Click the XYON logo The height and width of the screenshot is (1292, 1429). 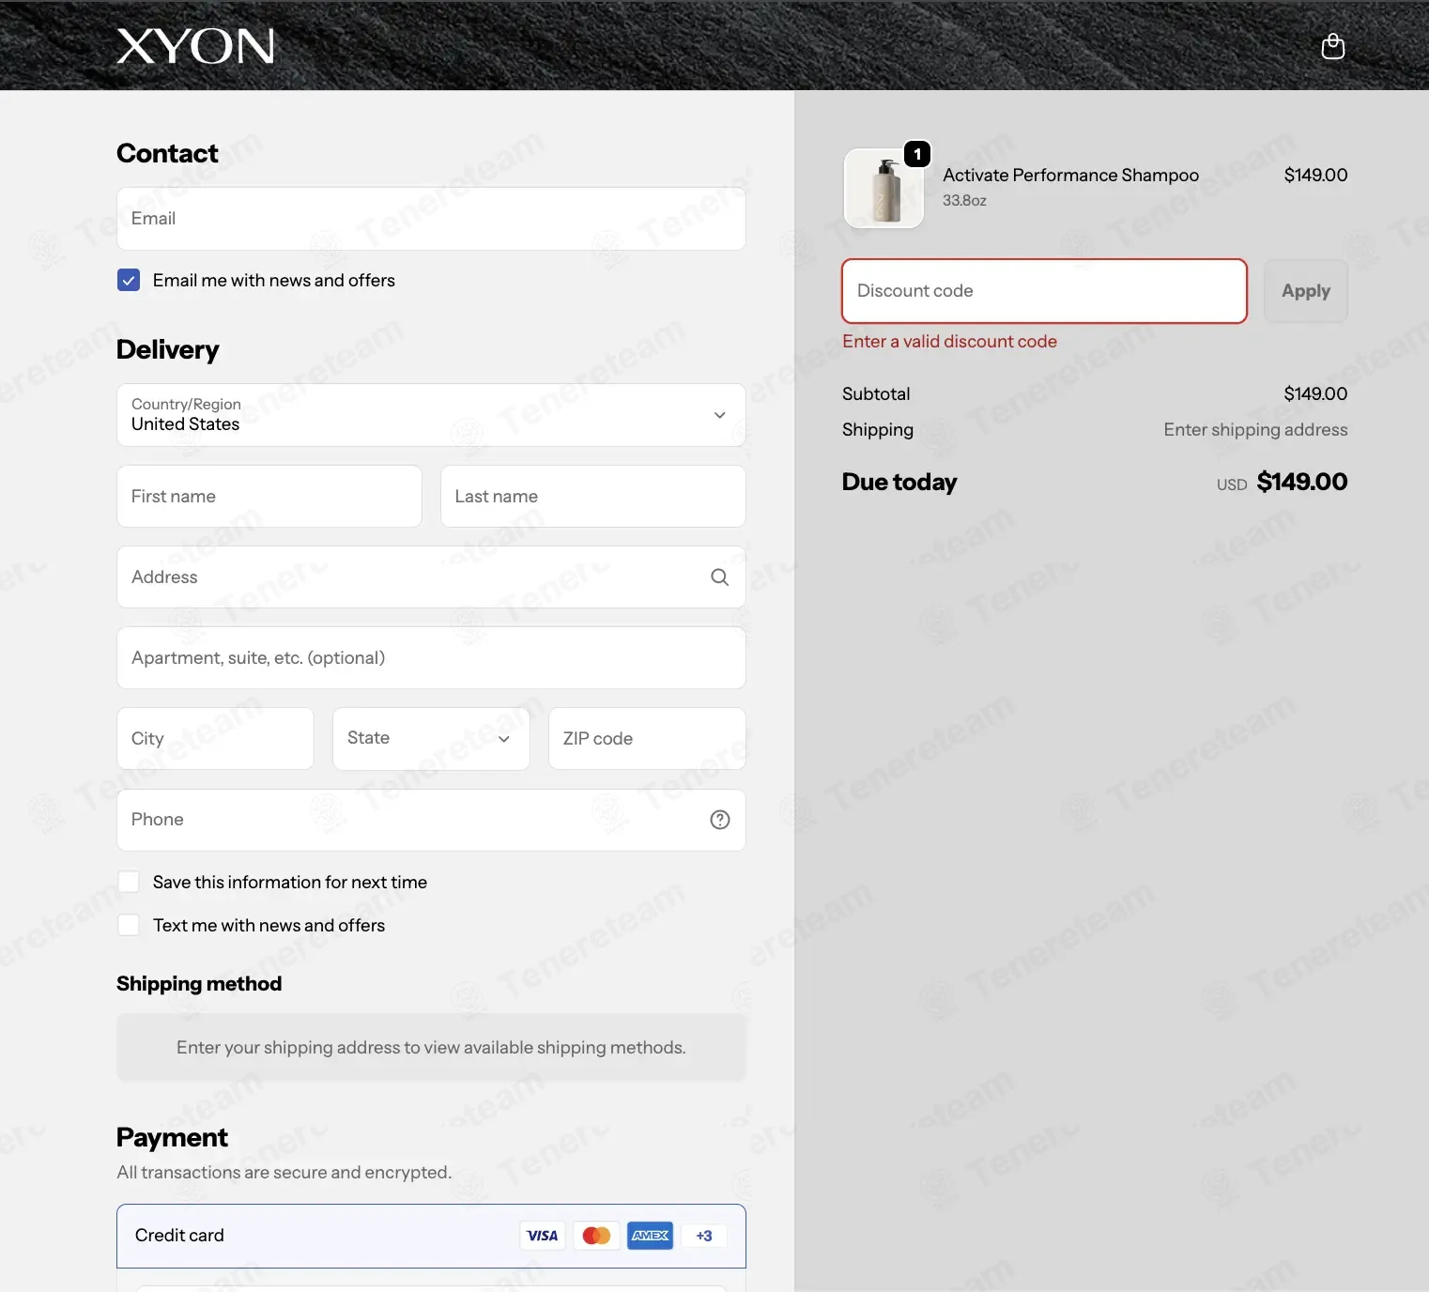pos(195,46)
